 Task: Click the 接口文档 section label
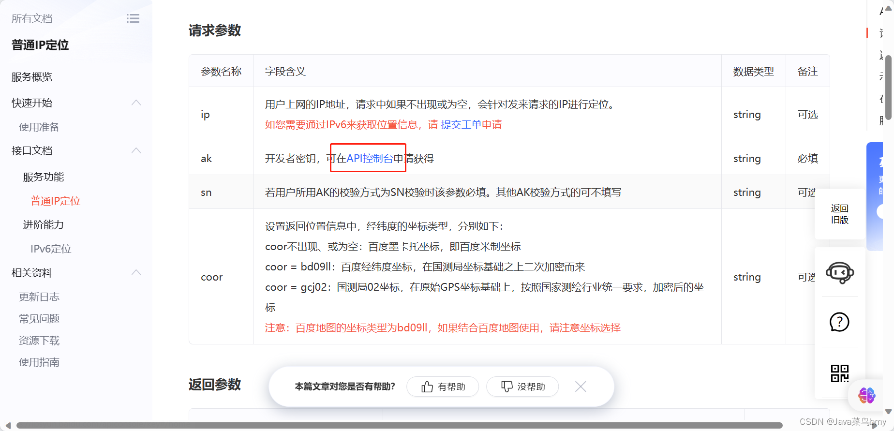click(x=32, y=151)
